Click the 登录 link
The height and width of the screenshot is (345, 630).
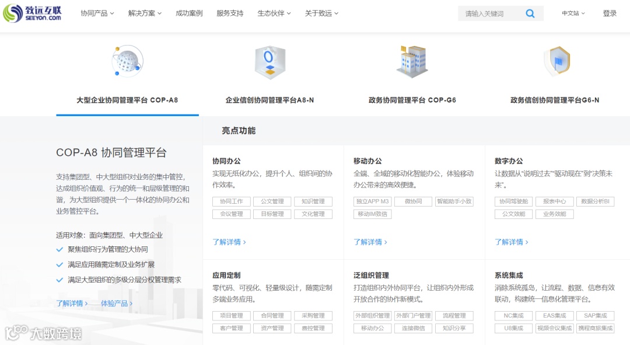pos(610,13)
